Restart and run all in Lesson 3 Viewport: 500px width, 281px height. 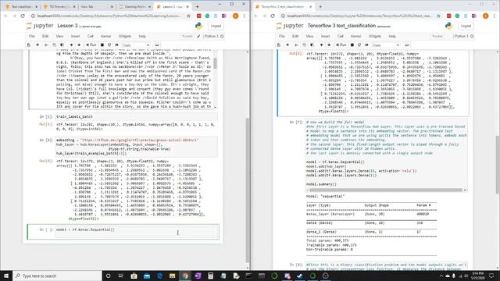pyautogui.click(x=116, y=45)
